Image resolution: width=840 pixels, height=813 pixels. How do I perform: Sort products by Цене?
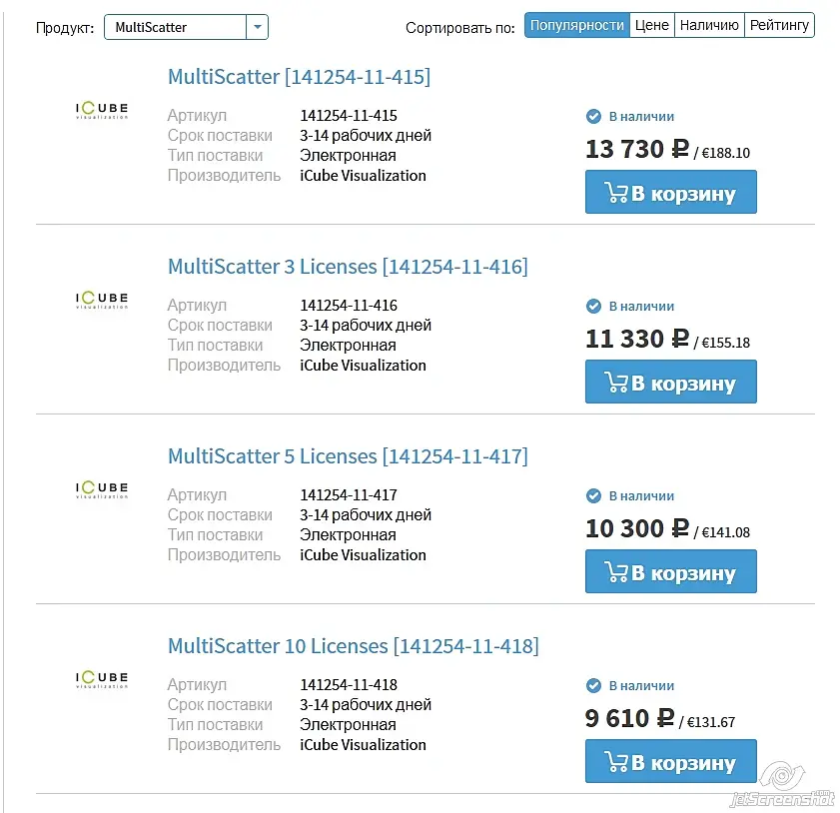[651, 25]
